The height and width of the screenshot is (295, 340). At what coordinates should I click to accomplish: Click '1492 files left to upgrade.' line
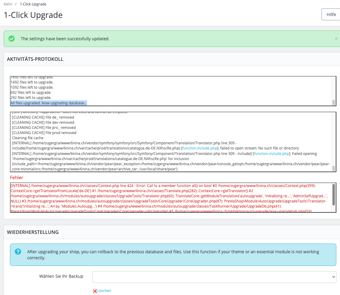tap(32, 82)
